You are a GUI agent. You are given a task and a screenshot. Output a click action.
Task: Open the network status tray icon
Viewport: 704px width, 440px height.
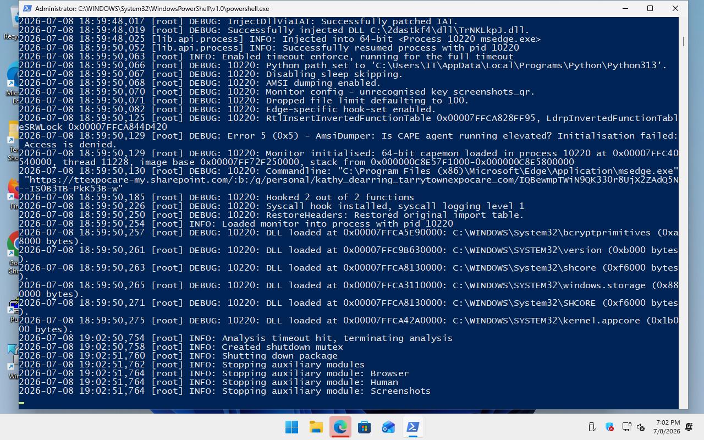pyautogui.click(x=626, y=427)
